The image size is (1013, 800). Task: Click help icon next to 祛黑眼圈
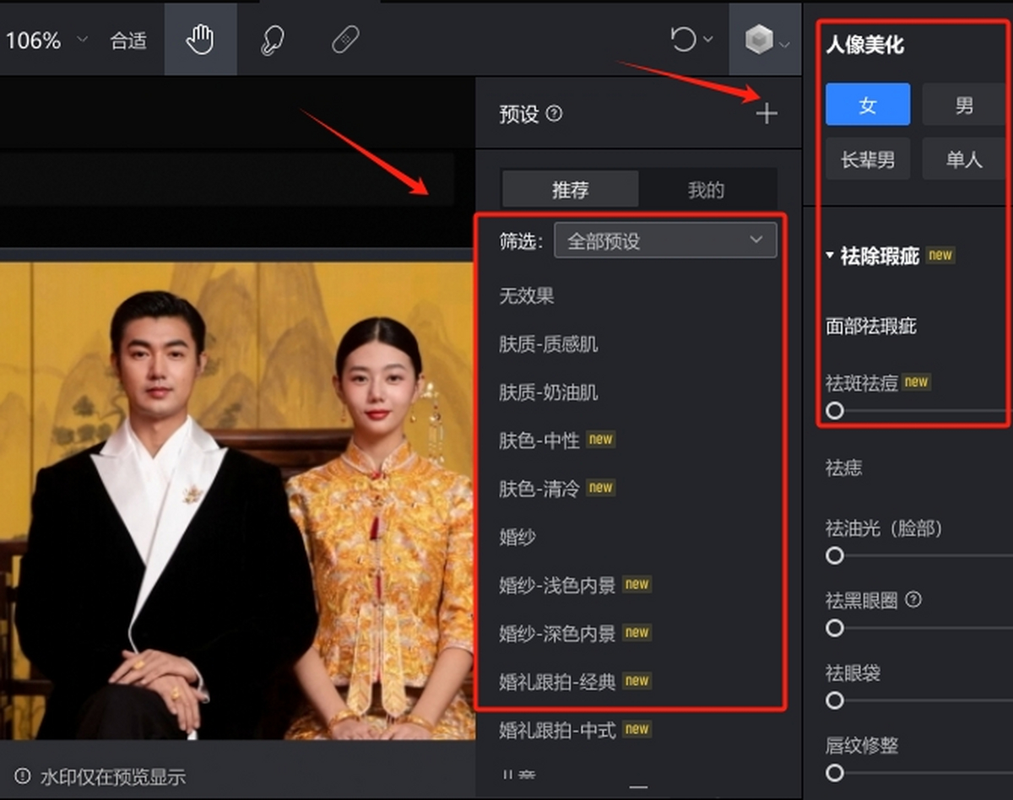point(913,600)
